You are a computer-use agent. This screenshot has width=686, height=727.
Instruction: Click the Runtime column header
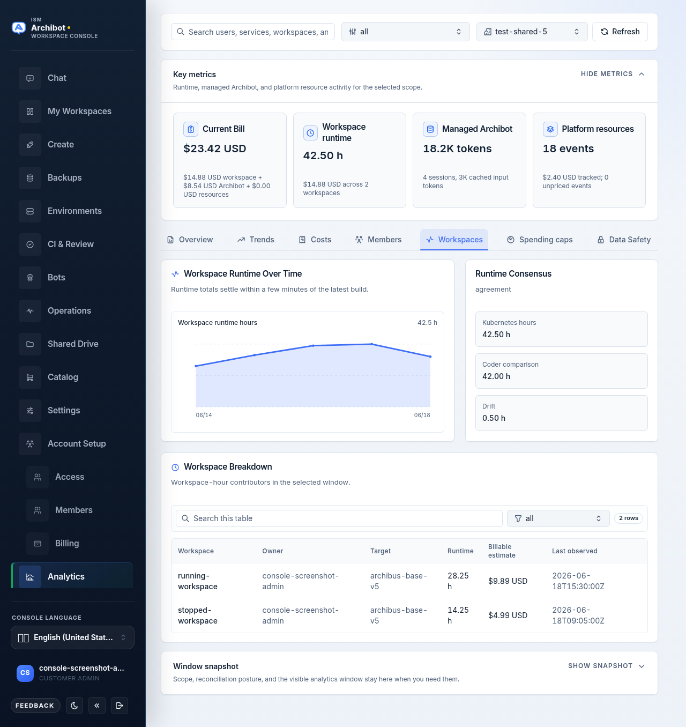(460, 551)
